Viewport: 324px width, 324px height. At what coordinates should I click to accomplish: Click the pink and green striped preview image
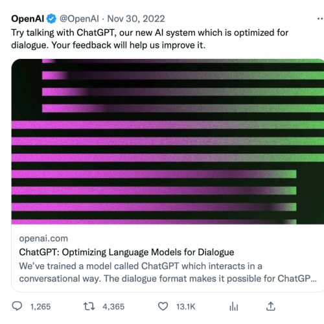click(x=168, y=141)
